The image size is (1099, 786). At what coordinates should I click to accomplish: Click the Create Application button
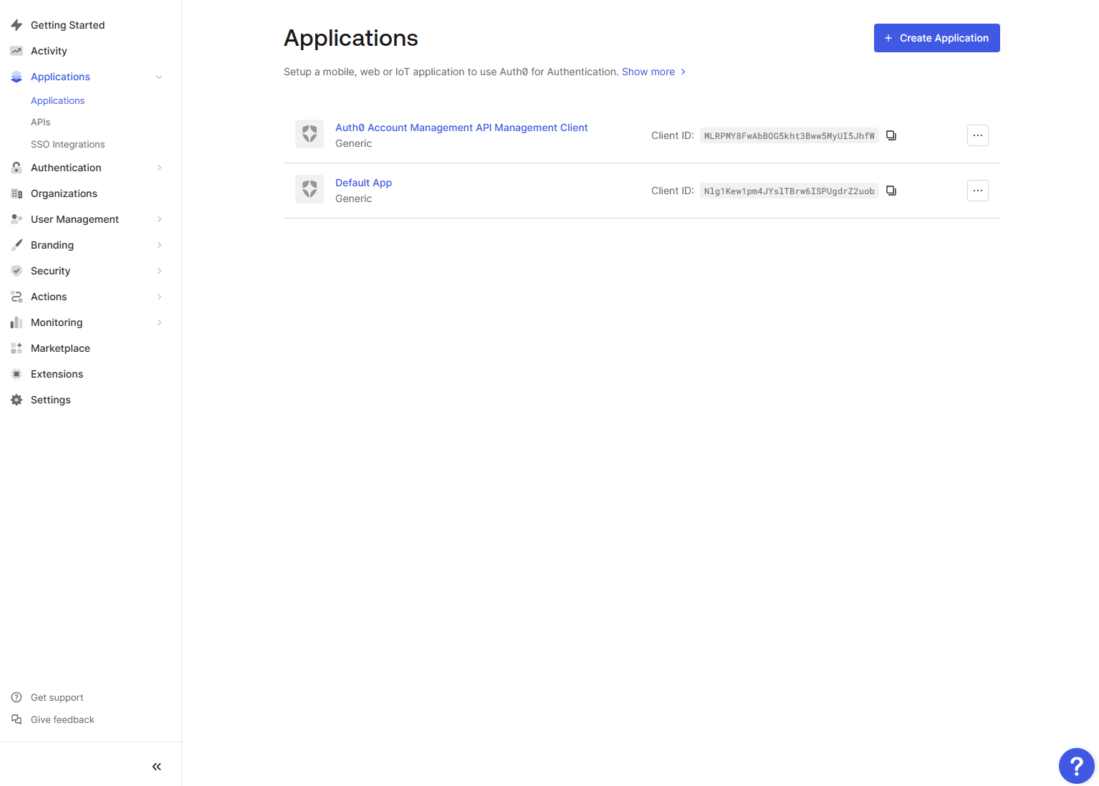pyautogui.click(x=936, y=38)
